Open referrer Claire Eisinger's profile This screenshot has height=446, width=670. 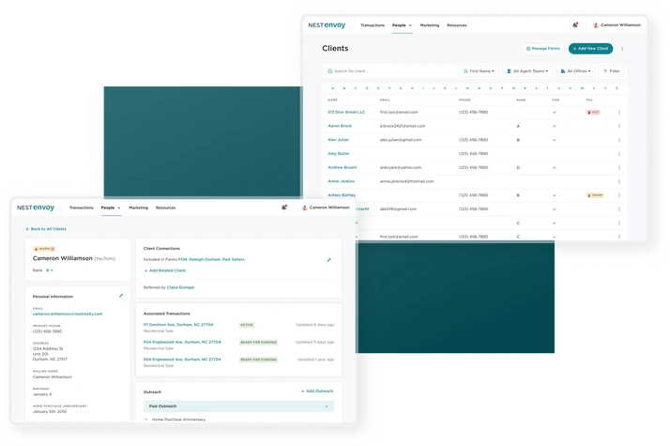click(x=180, y=287)
